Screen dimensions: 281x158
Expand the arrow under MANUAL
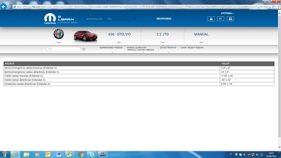coord(201,43)
